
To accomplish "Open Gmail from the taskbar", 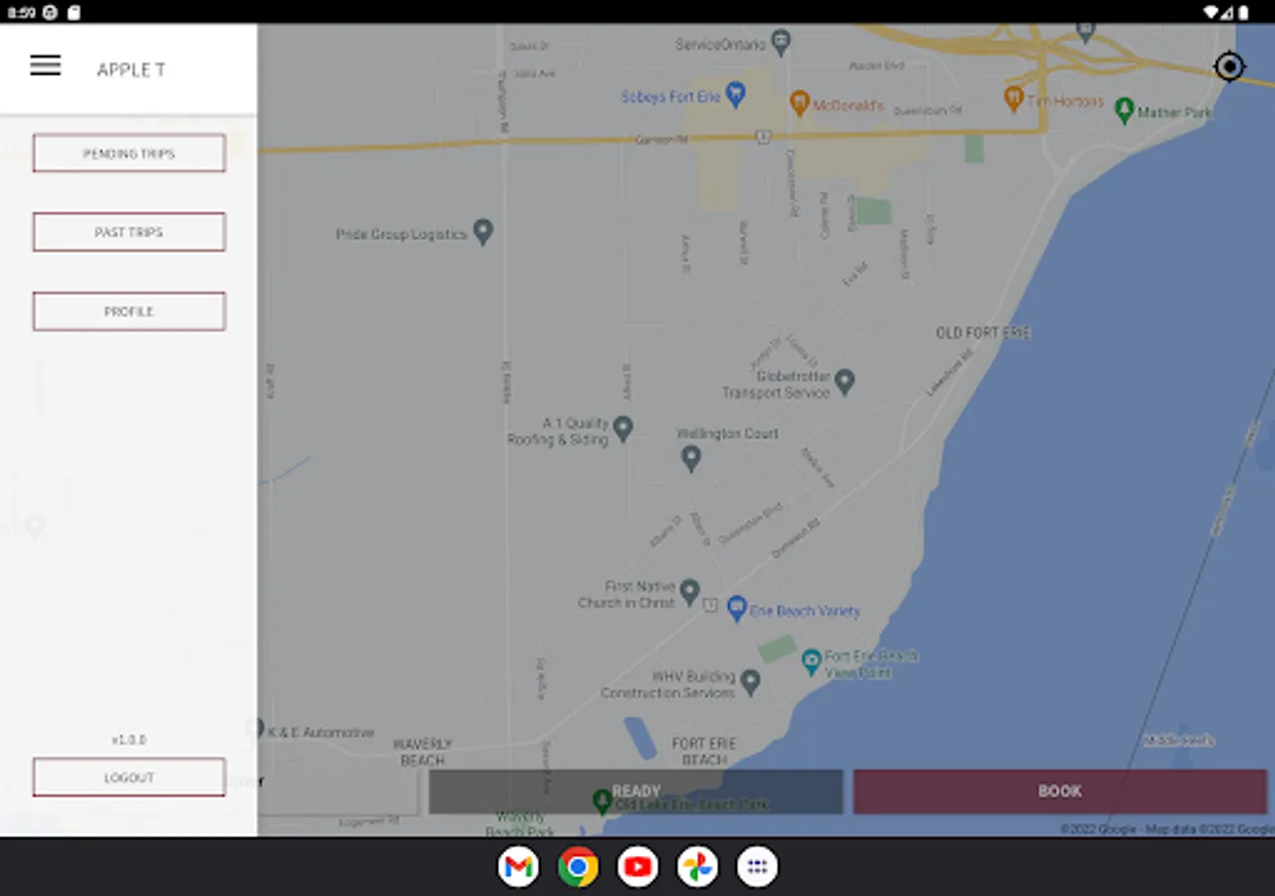I will pyautogui.click(x=518, y=867).
